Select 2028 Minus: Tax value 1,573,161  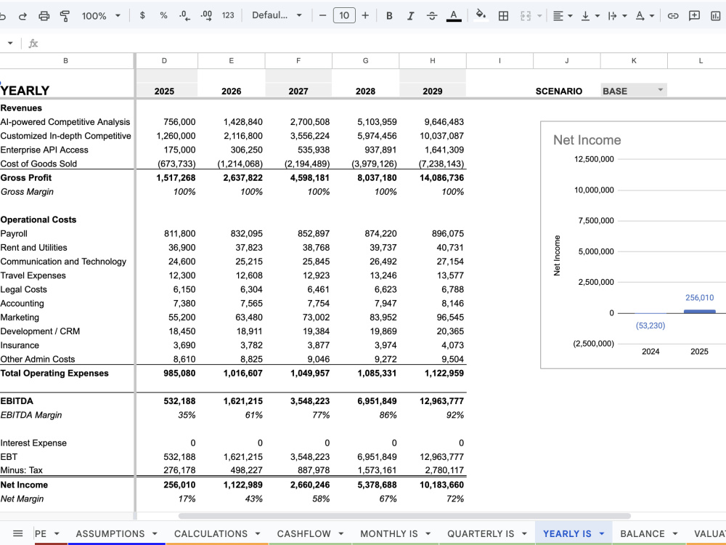(x=365, y=470)
